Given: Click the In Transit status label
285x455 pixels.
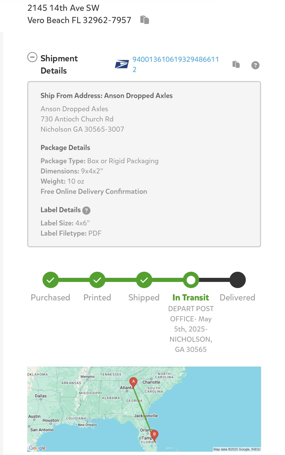Looking at the screenshot, I should (191, 297).
